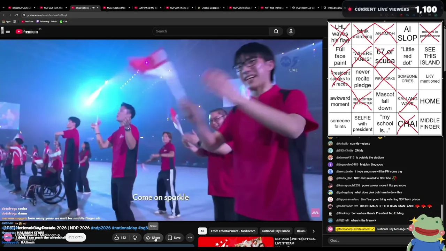446x251 pixels.
Task: Open the YouTube guide hamburger menu
Action: (x=8, y=31)
